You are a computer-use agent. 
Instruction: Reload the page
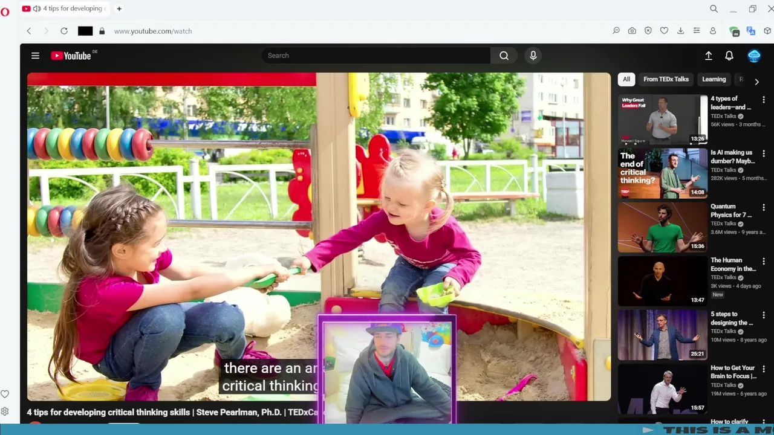[64, 31]
